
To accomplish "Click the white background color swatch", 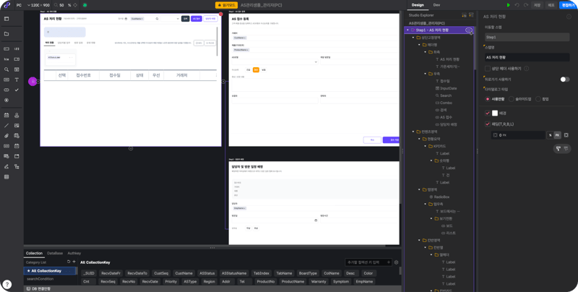I will pyautogui.click(x=495, y=113).
